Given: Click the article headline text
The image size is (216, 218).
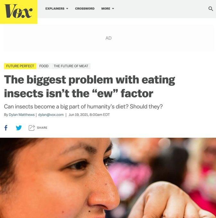Looking at the screenshot, I should point(90,87).
